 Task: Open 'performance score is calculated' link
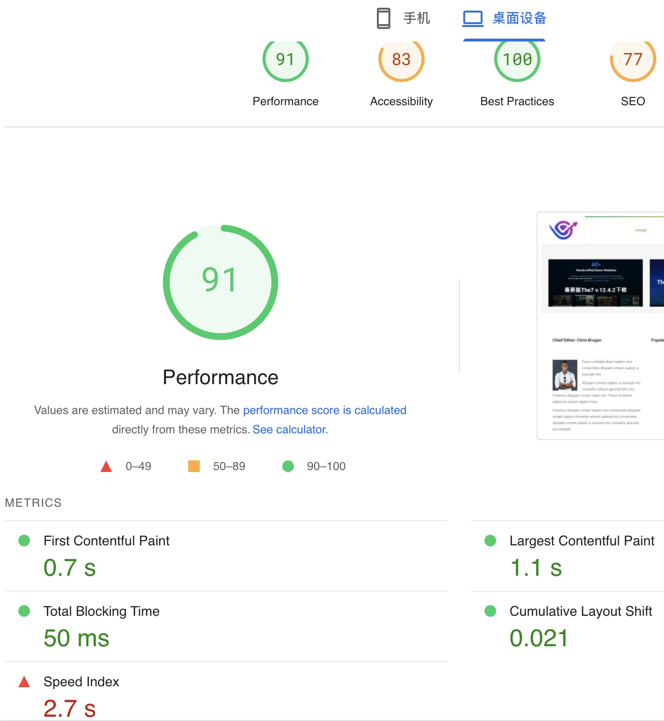coord(324,410)
